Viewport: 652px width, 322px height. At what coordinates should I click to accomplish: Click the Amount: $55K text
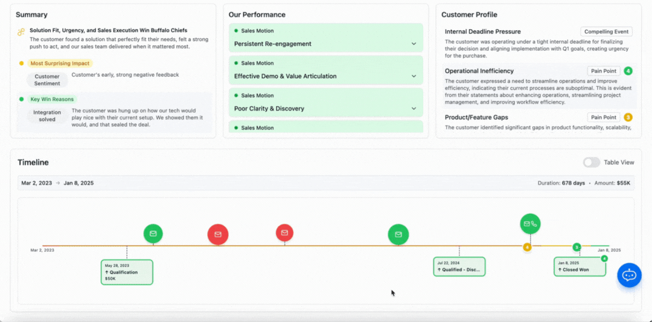point(613,183)
